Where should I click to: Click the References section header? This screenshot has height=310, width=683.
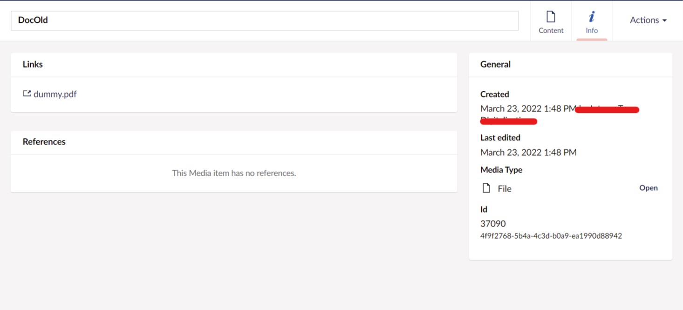point(44,142)
